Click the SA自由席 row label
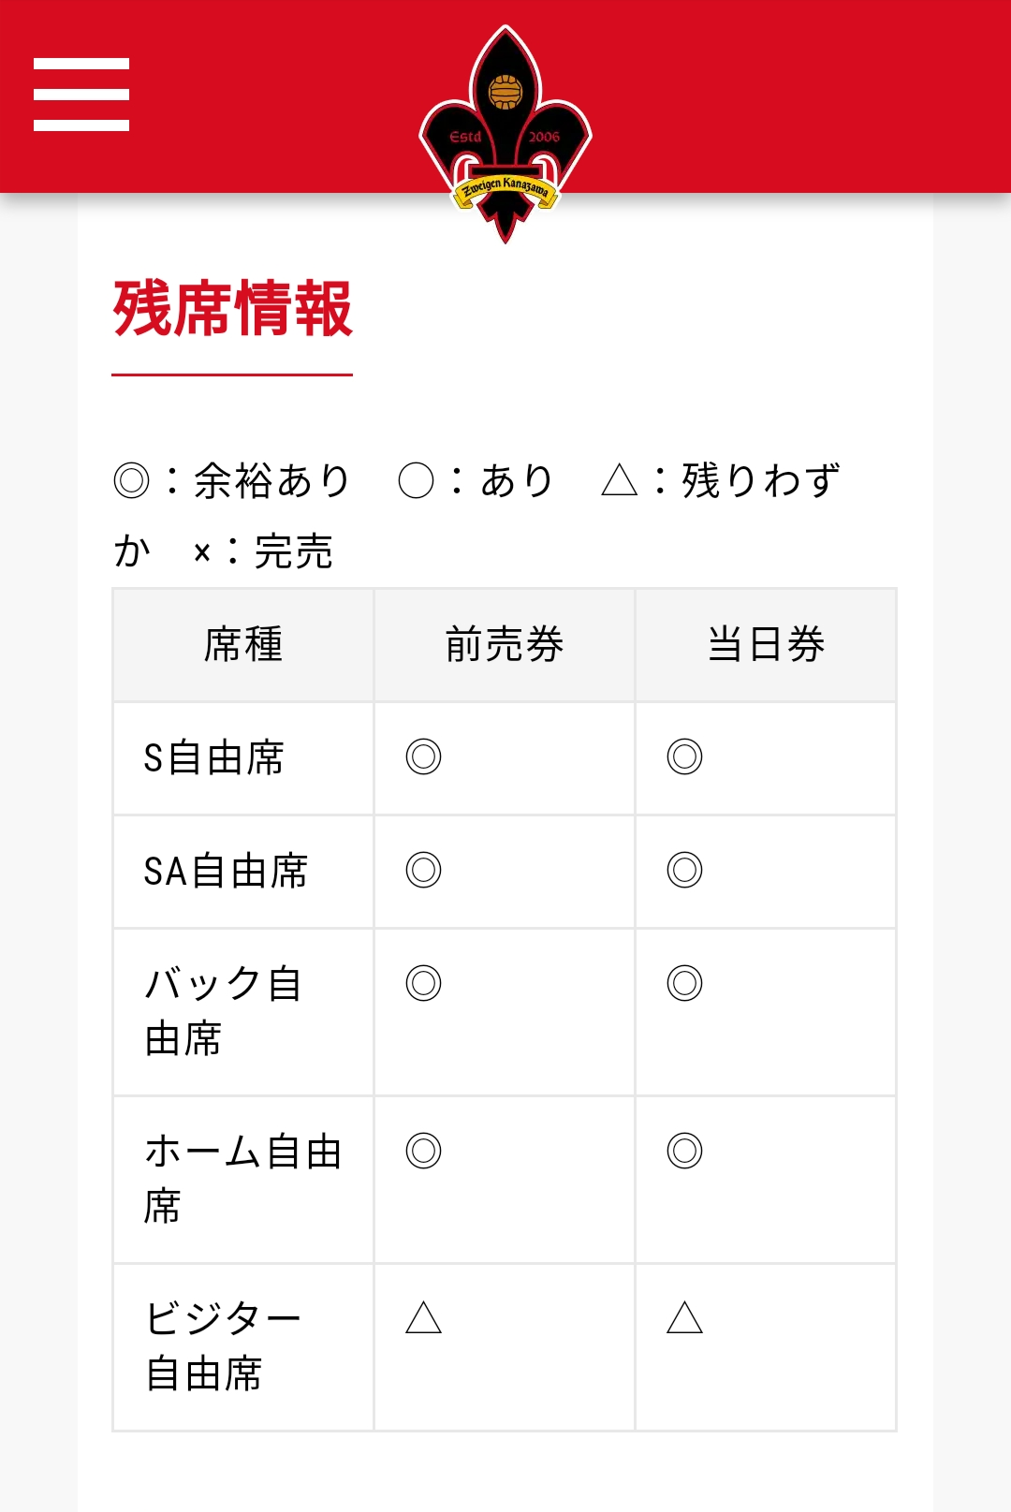 pos(226,872)
